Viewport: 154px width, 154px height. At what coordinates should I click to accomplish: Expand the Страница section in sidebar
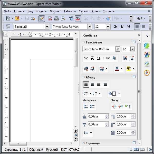click(x=83, y=143)
